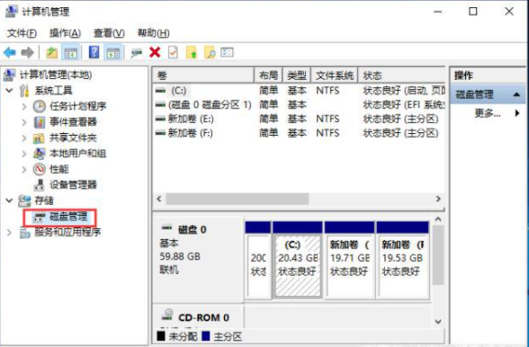Viewport: 529px width, 347px height.
Task: Click the connect/refresh disk toolbar icon
Action: tap(137, 53)
